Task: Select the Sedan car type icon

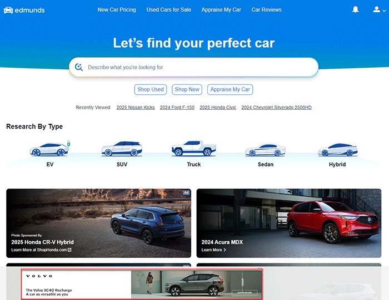Action: (266, 150)
